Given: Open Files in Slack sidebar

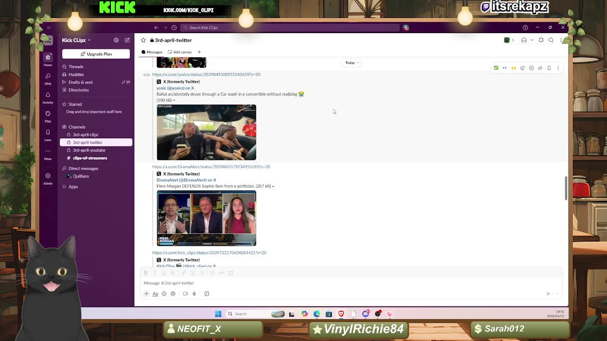Looking at the screenshot, I should click(48, 117).
